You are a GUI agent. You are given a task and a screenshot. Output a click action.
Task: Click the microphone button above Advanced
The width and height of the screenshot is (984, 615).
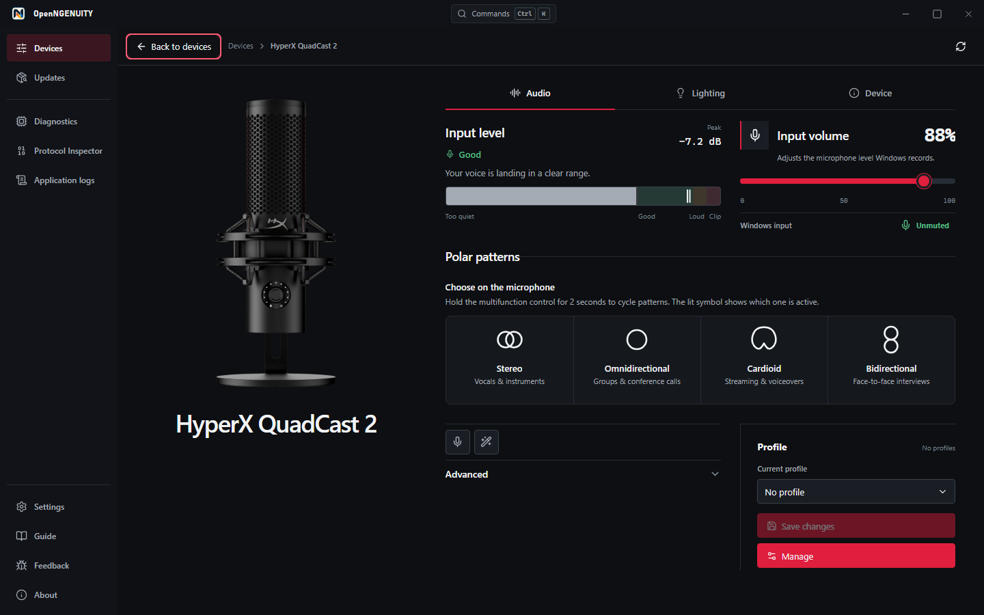click(x=458, y=442)
